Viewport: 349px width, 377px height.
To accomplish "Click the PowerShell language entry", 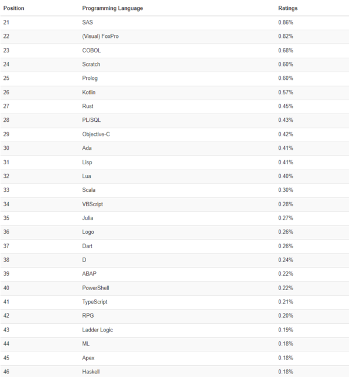I will (x=95, y=288).
